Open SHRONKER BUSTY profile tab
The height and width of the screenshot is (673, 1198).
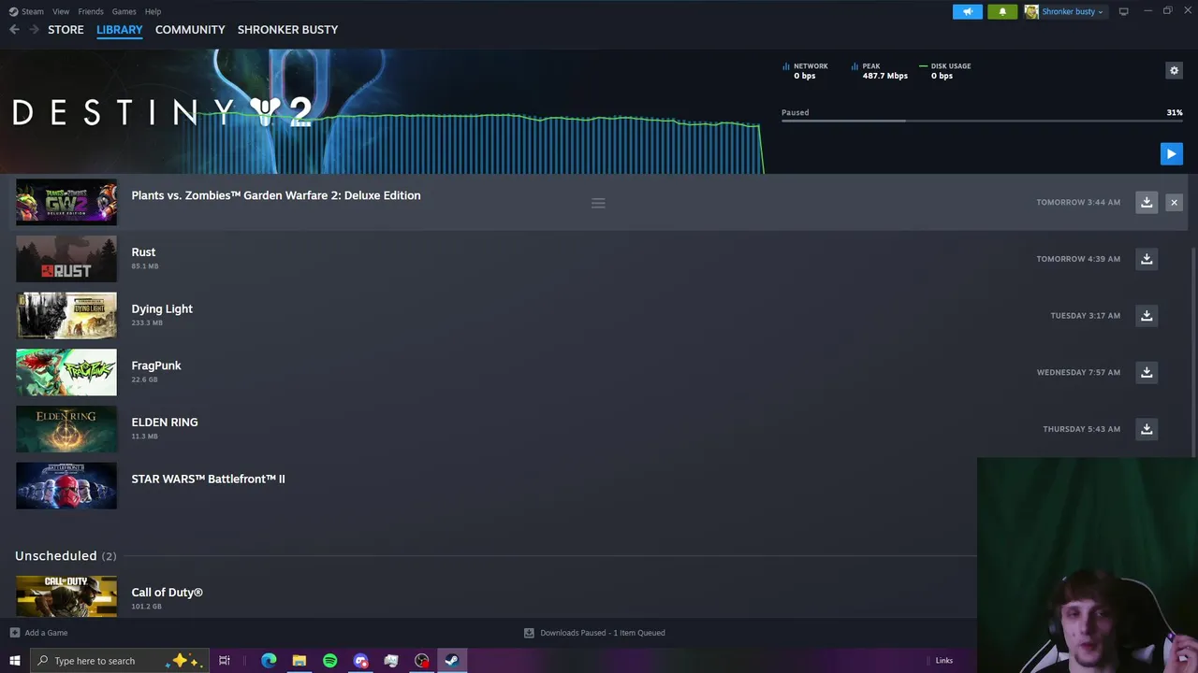pos(287,30)
